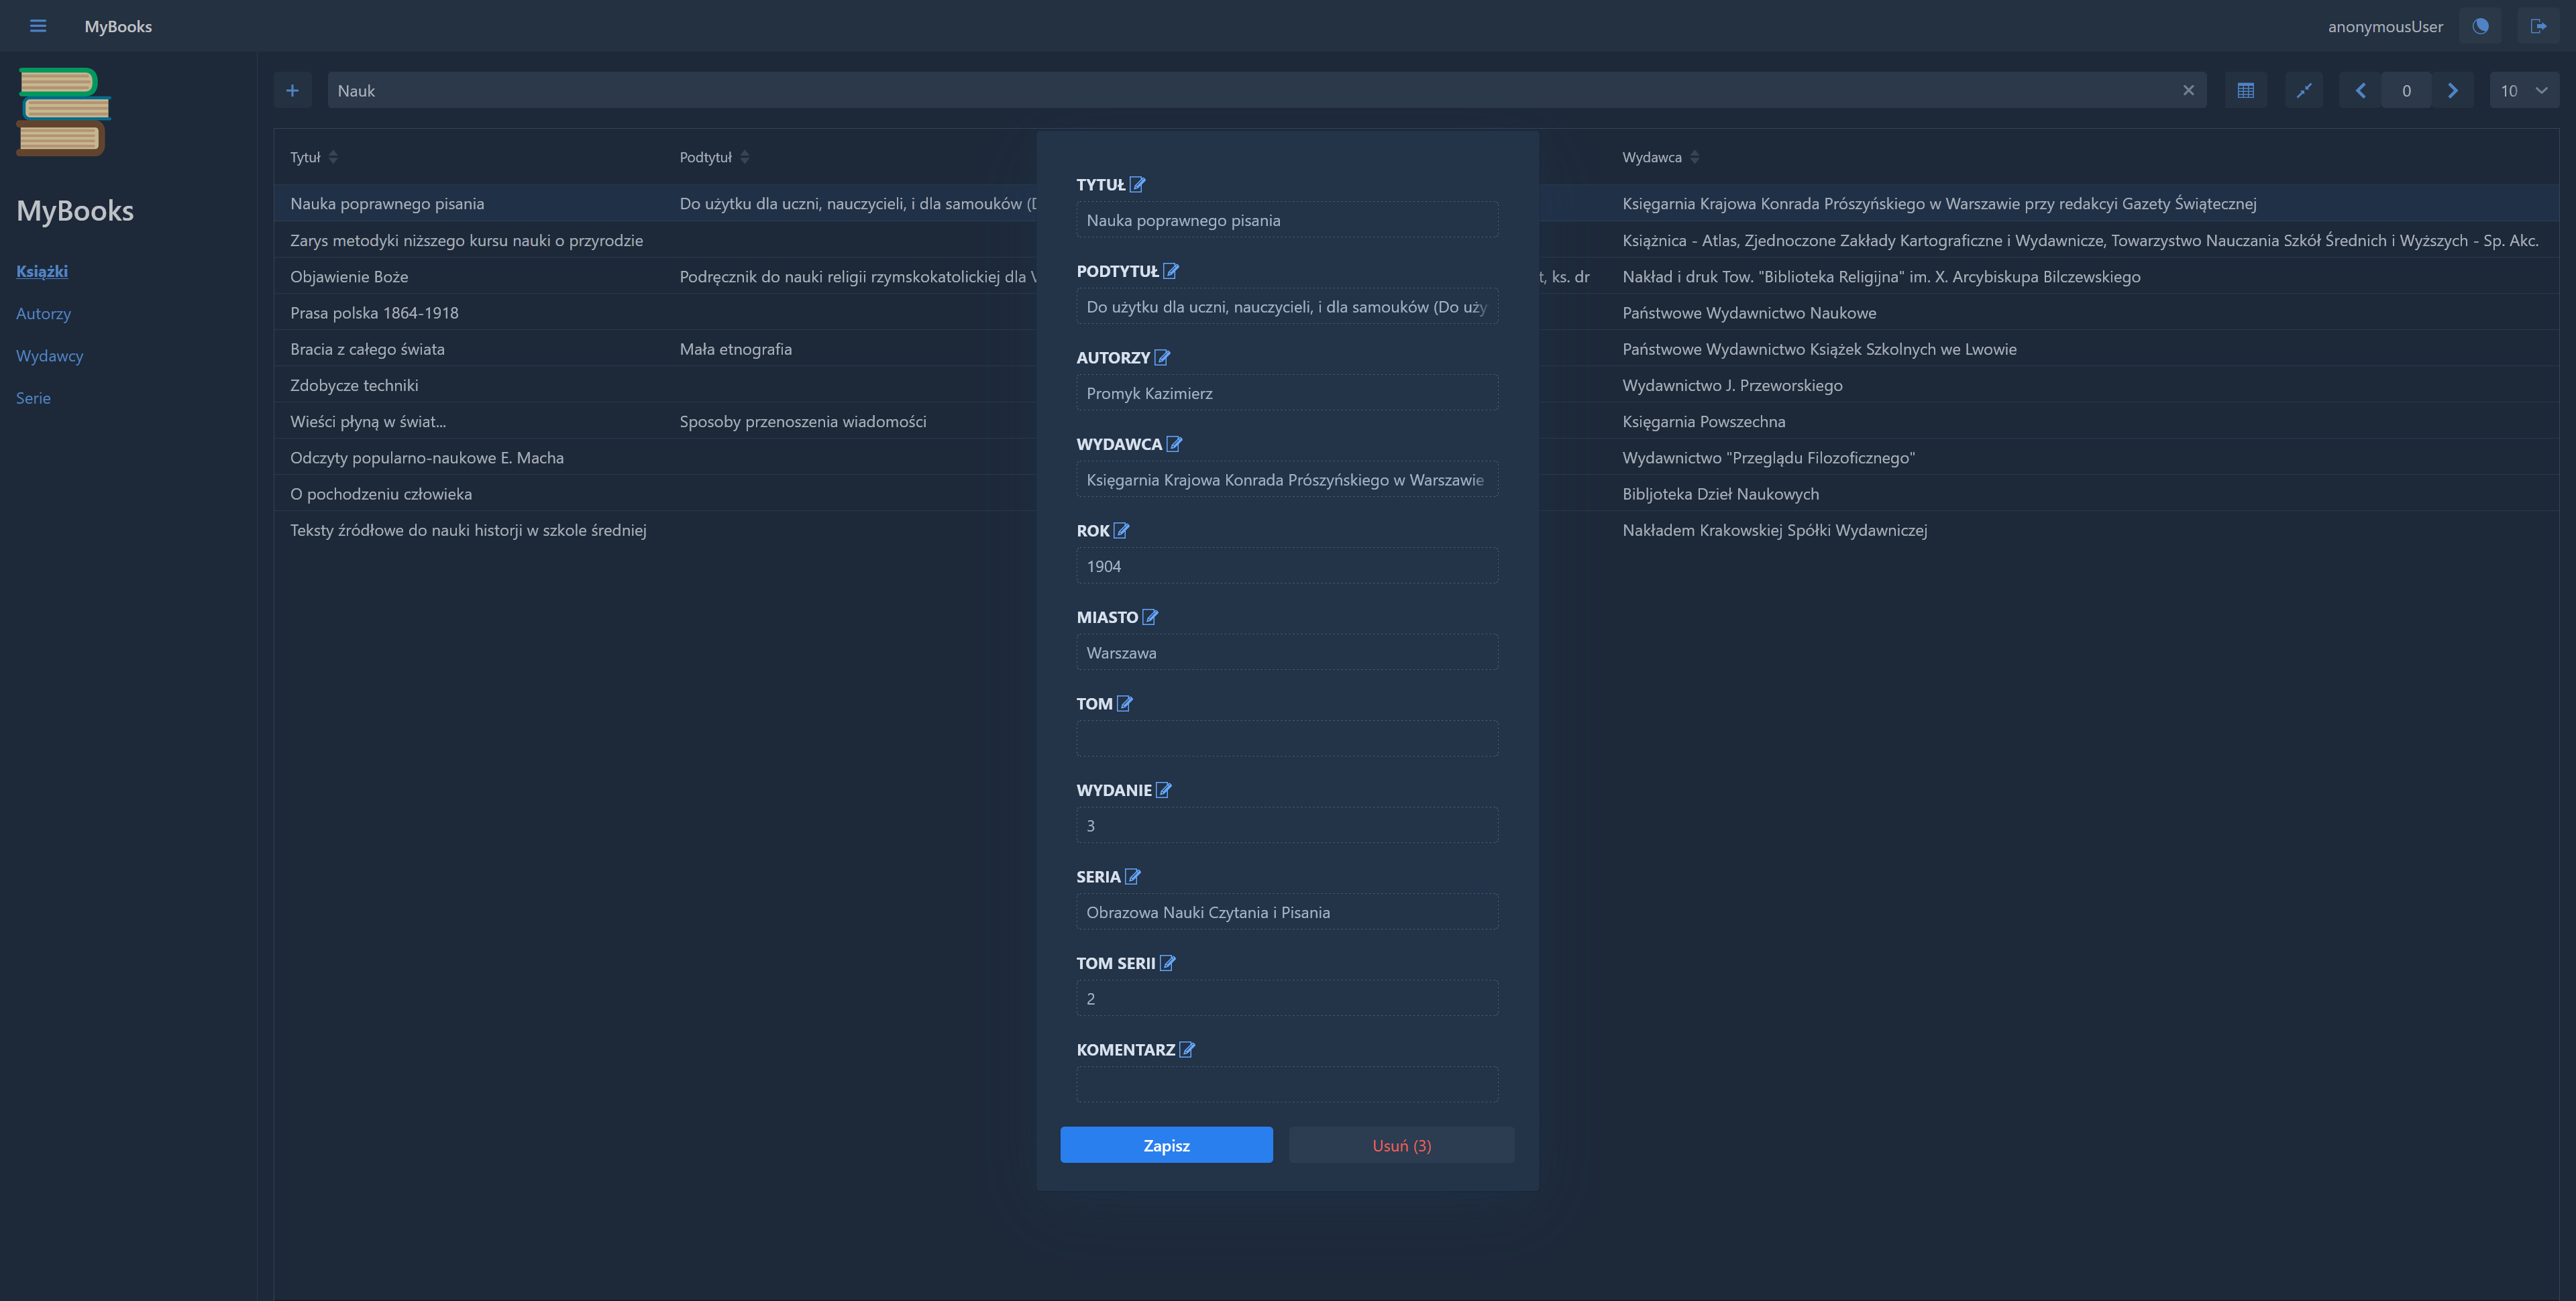This screenshot has width=2576, height=1301.
Task: Click the edit icon next to TYTUŁ
Action: [1137, 184]
